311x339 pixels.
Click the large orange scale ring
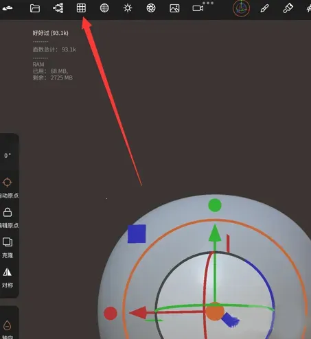[214, 220]
